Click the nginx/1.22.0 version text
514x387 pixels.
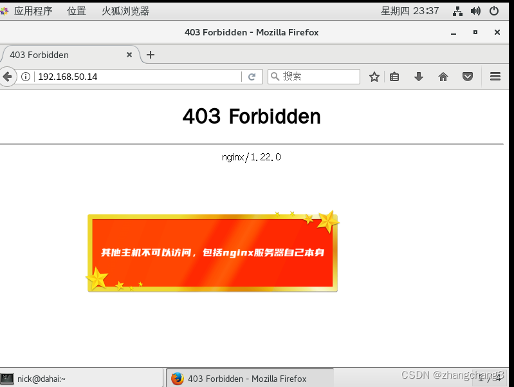252,157
